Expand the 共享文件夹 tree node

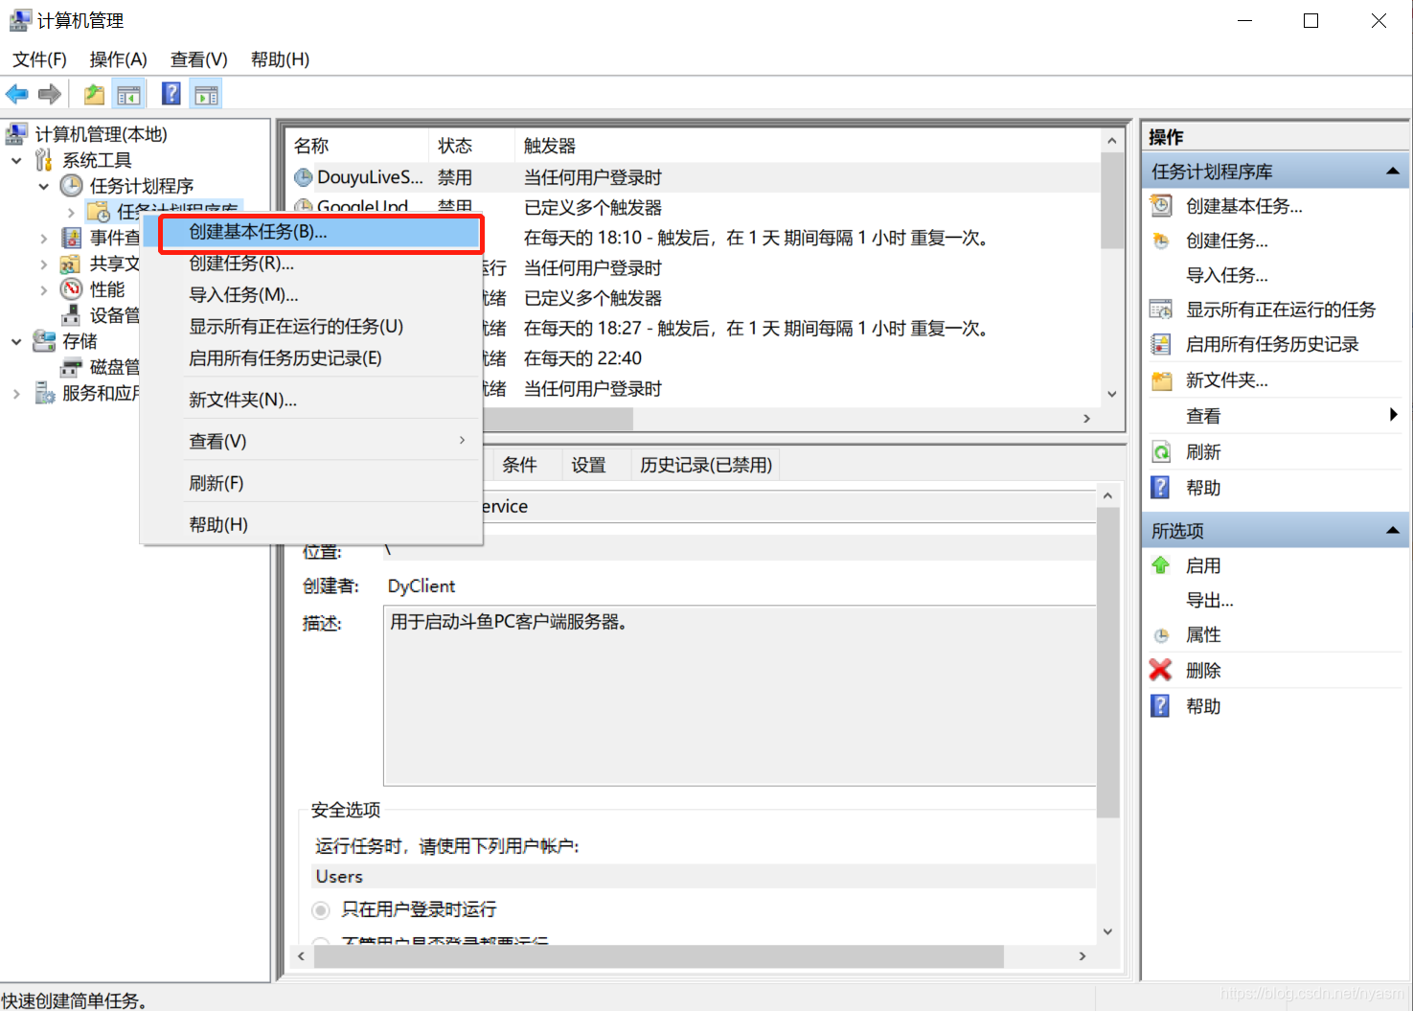click(43, 264)
